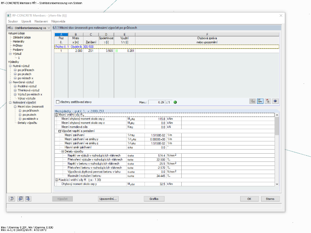Enable 'Všechny zatěžovací stavy' checkbox
The height and width of the screenshot is (233, 311).
(58, 102)
